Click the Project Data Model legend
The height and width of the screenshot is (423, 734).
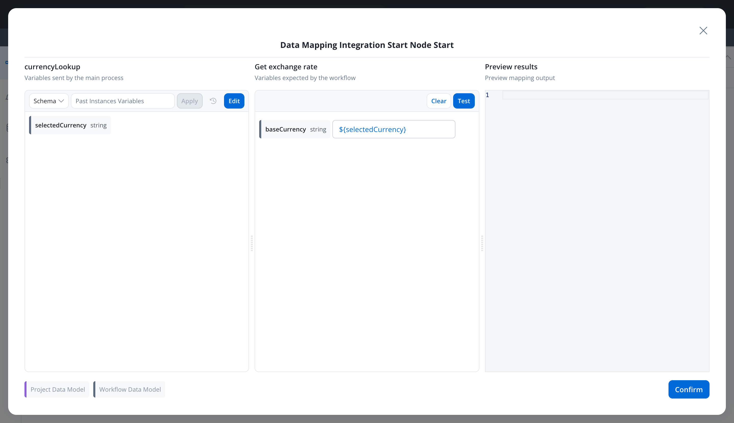(x=57, y=389)
